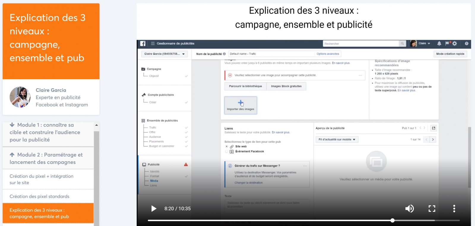The image size is (475, 226).
Task: Select Offre in the left navigation
Action: 152,132
